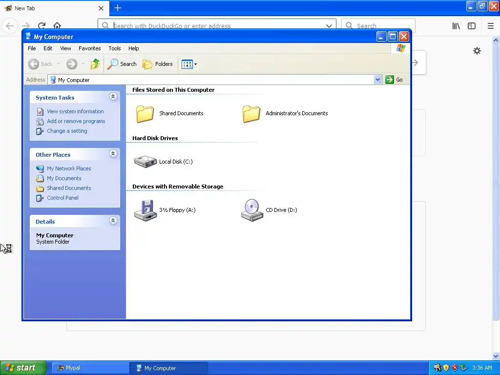The width and height of the screenshot is (500, 375).
Task: Select the CD Drive (D:) icon
Action: (252, 210)
